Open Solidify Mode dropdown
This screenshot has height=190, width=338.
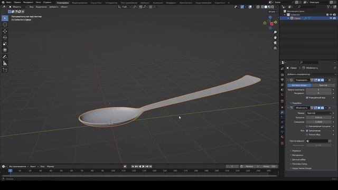point(318,113)
